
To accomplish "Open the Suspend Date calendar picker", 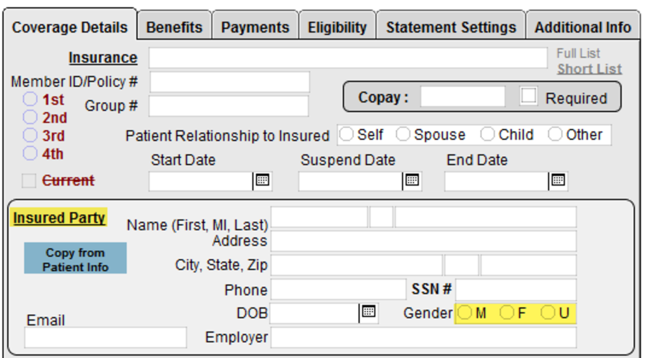I will pos(412,180).
